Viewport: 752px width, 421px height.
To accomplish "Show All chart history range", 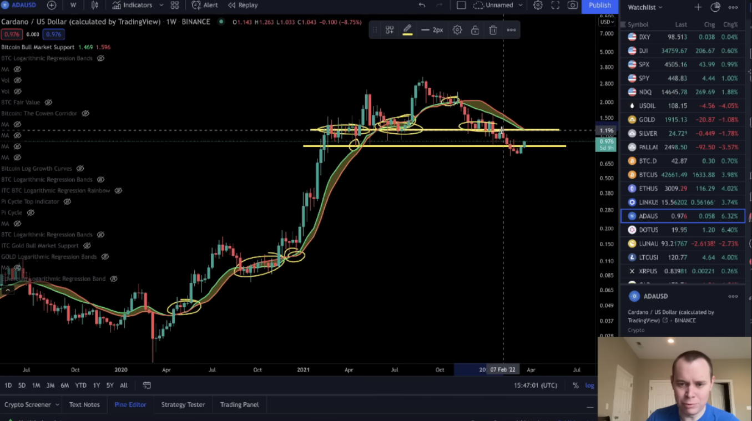I will pos(124,386).
